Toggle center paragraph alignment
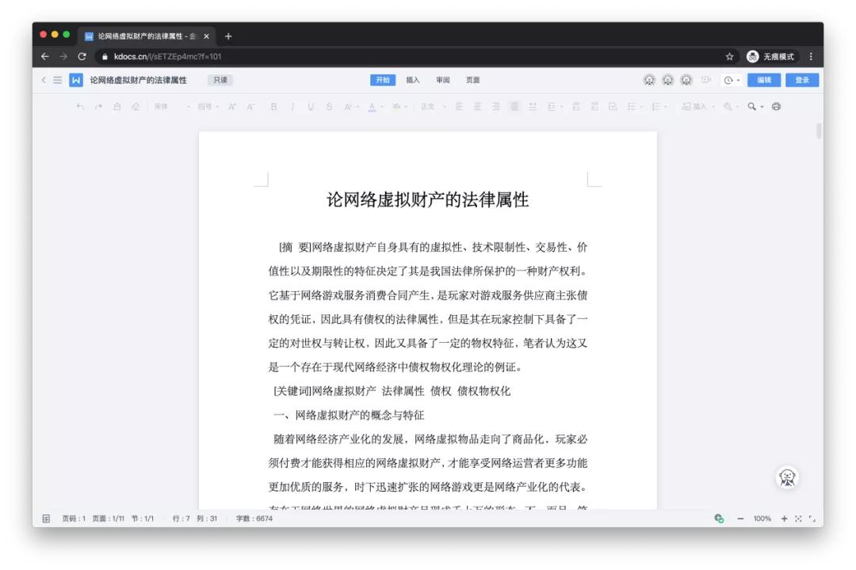Screen dimensions: 856x570 click(476, 108)
